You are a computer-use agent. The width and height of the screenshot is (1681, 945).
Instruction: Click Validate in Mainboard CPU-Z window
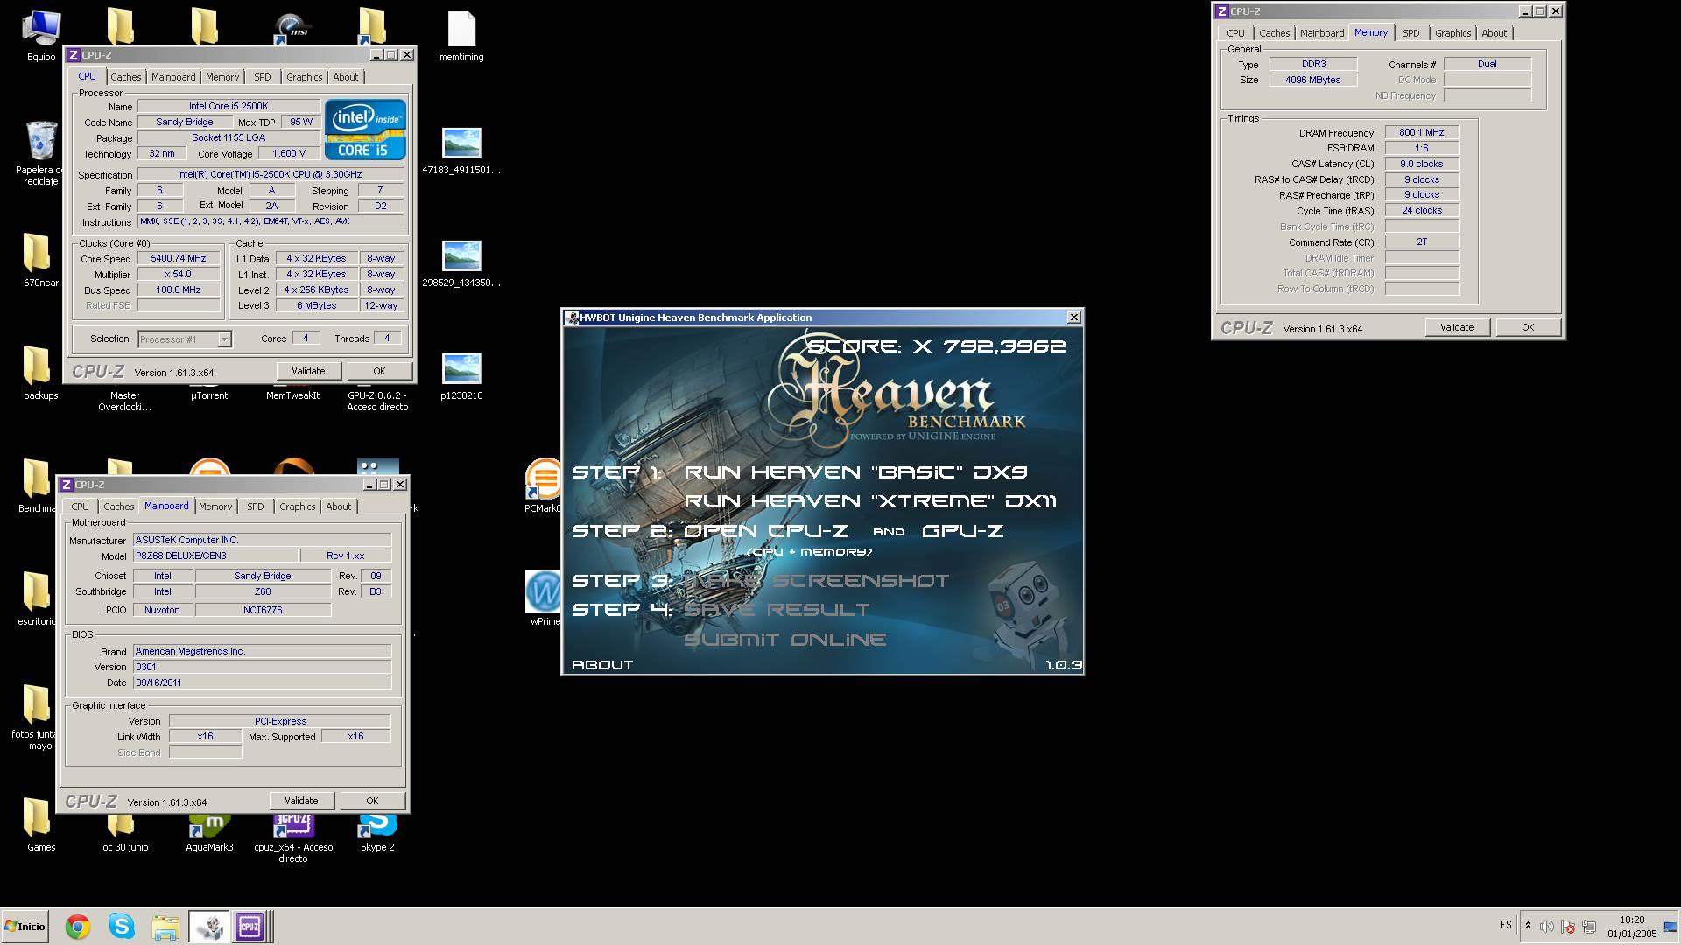[301, 801]
